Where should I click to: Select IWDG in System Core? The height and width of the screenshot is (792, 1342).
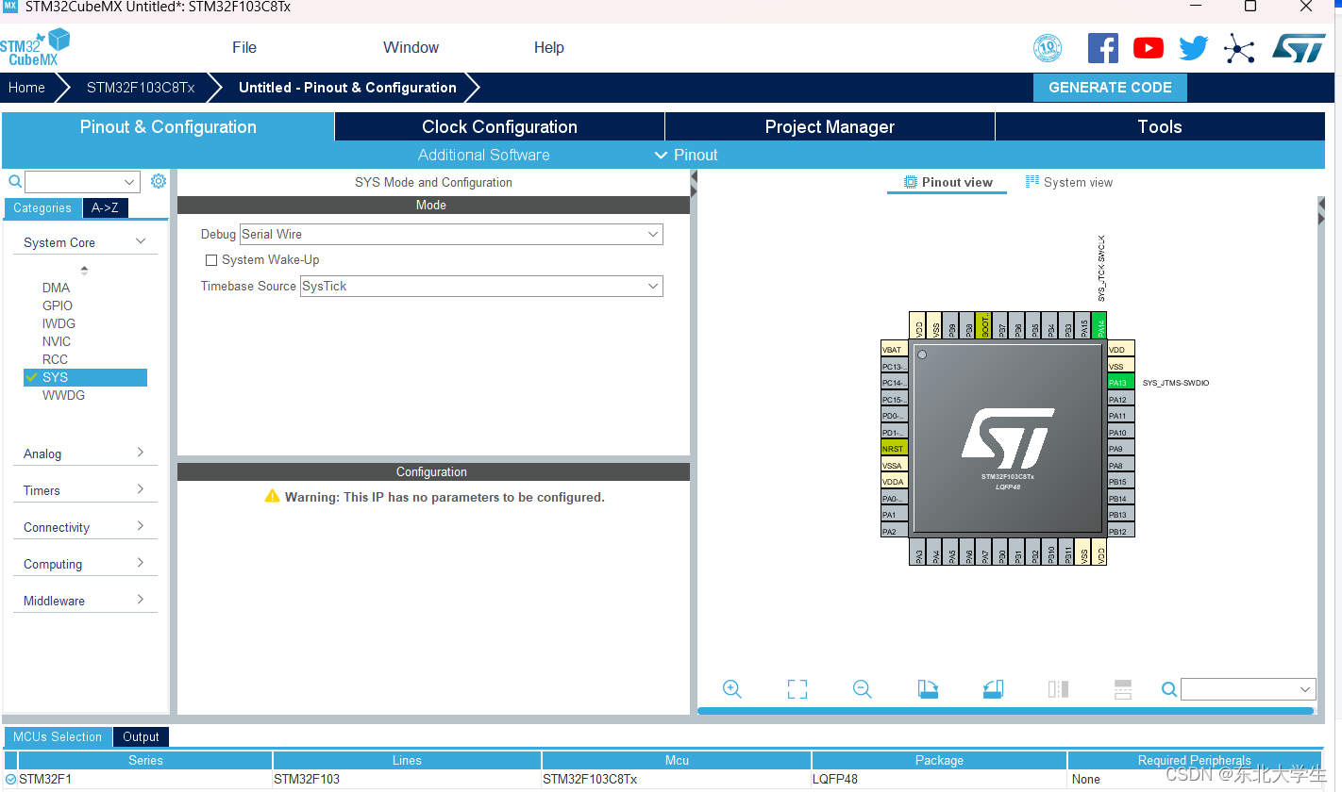point(59,323)
